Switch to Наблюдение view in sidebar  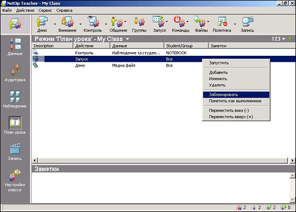pos(15,99)
